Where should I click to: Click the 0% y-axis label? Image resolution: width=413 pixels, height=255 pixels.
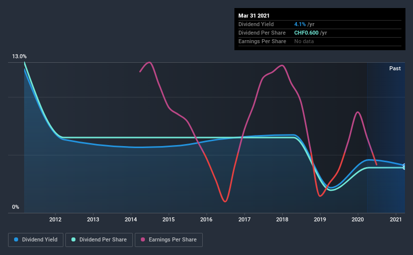16,207
